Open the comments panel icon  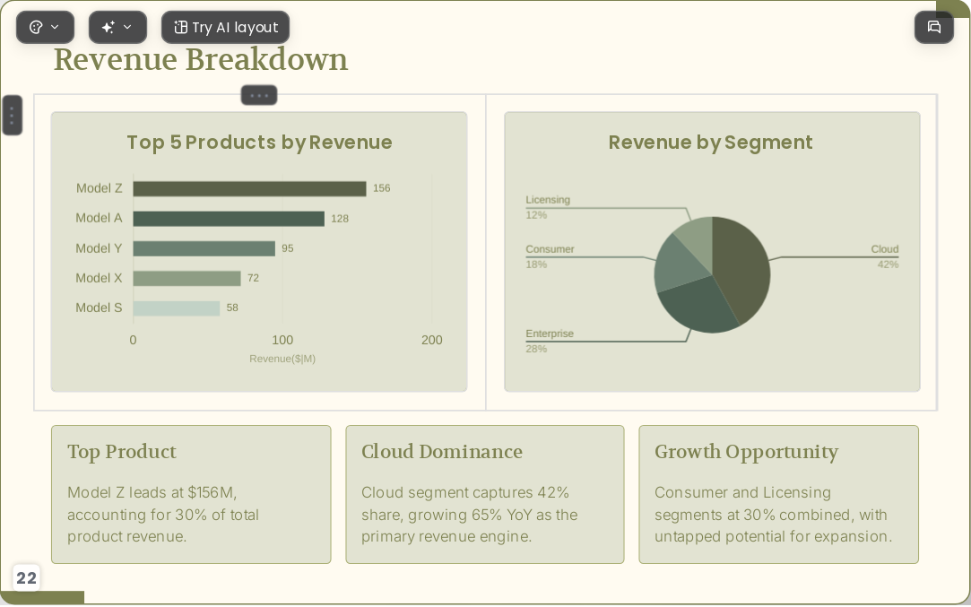(x=934, y=27)
